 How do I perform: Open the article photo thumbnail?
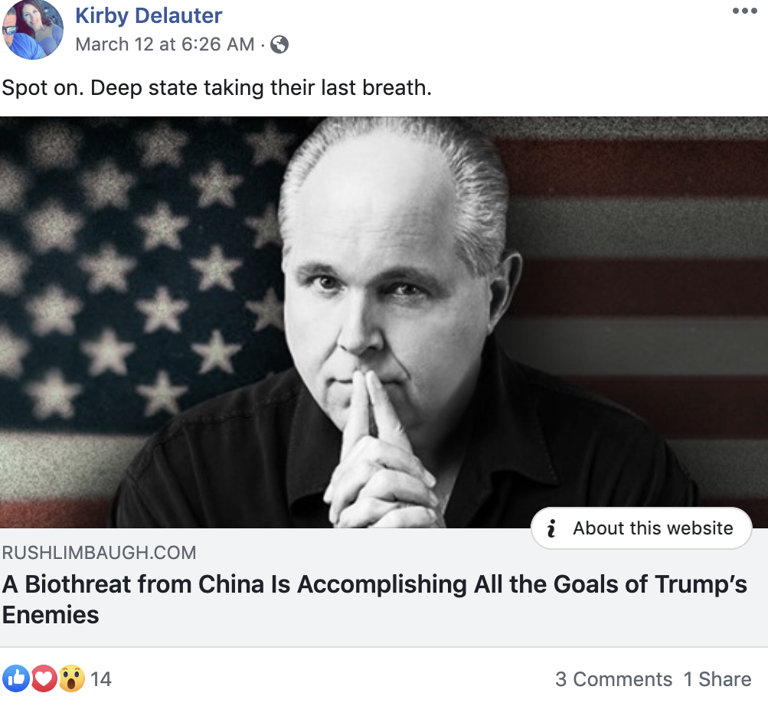383,322
